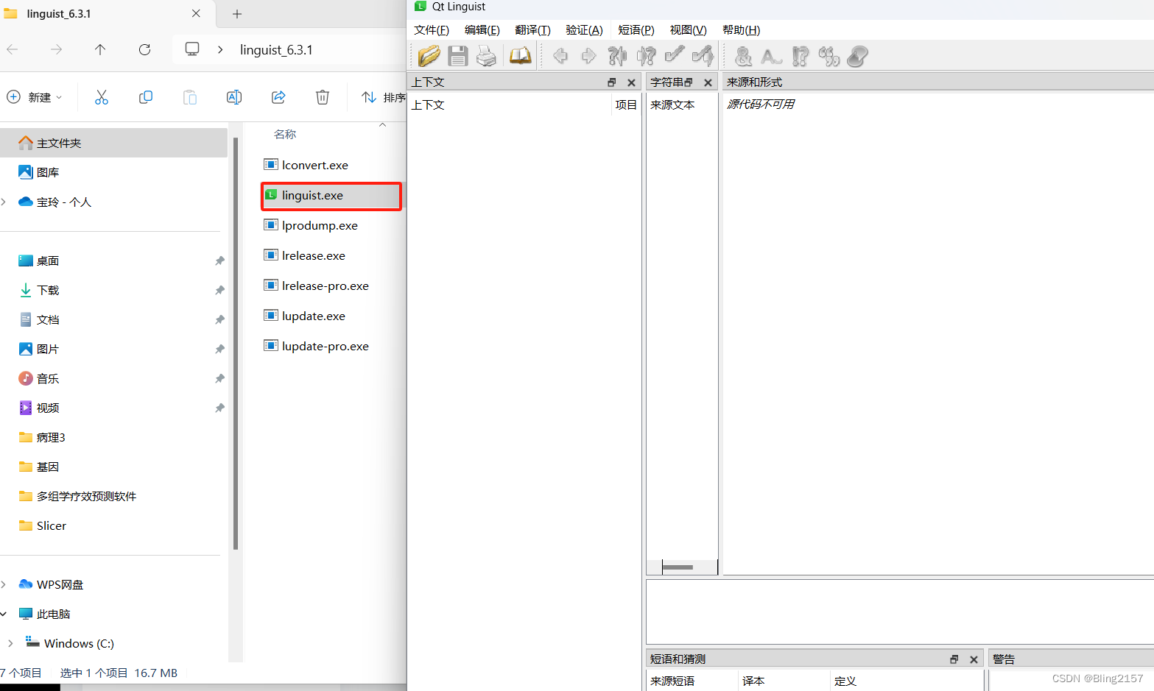Float the 上下文 dock panel
The width and height of the screenshot is (1154, 691).
[x=611, y=82]
